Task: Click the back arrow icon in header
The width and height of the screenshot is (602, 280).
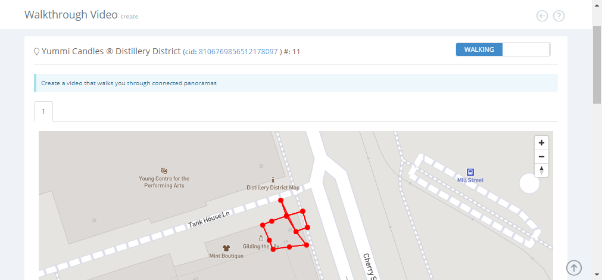Action: tap(542, 16)
